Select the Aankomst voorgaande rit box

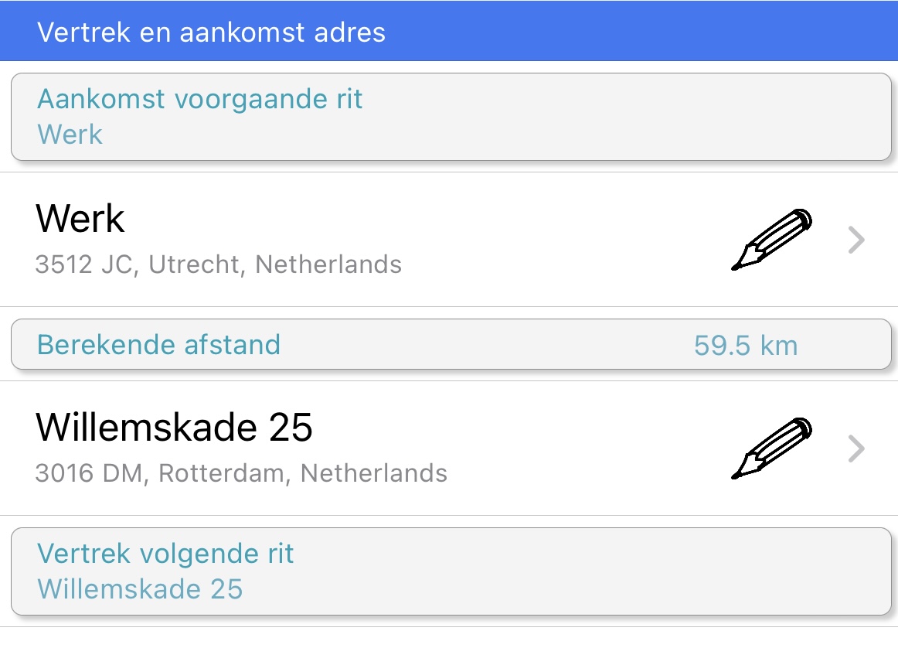451,117
